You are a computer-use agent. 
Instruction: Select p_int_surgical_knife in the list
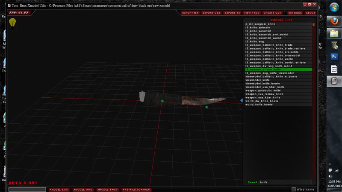click(279, 24)
